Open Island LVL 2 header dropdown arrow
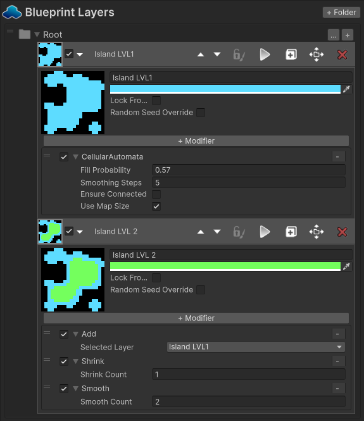This screenshot has height=421, width=364. (80, 232)
